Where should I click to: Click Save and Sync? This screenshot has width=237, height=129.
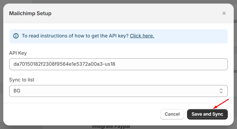coord(207,114)
